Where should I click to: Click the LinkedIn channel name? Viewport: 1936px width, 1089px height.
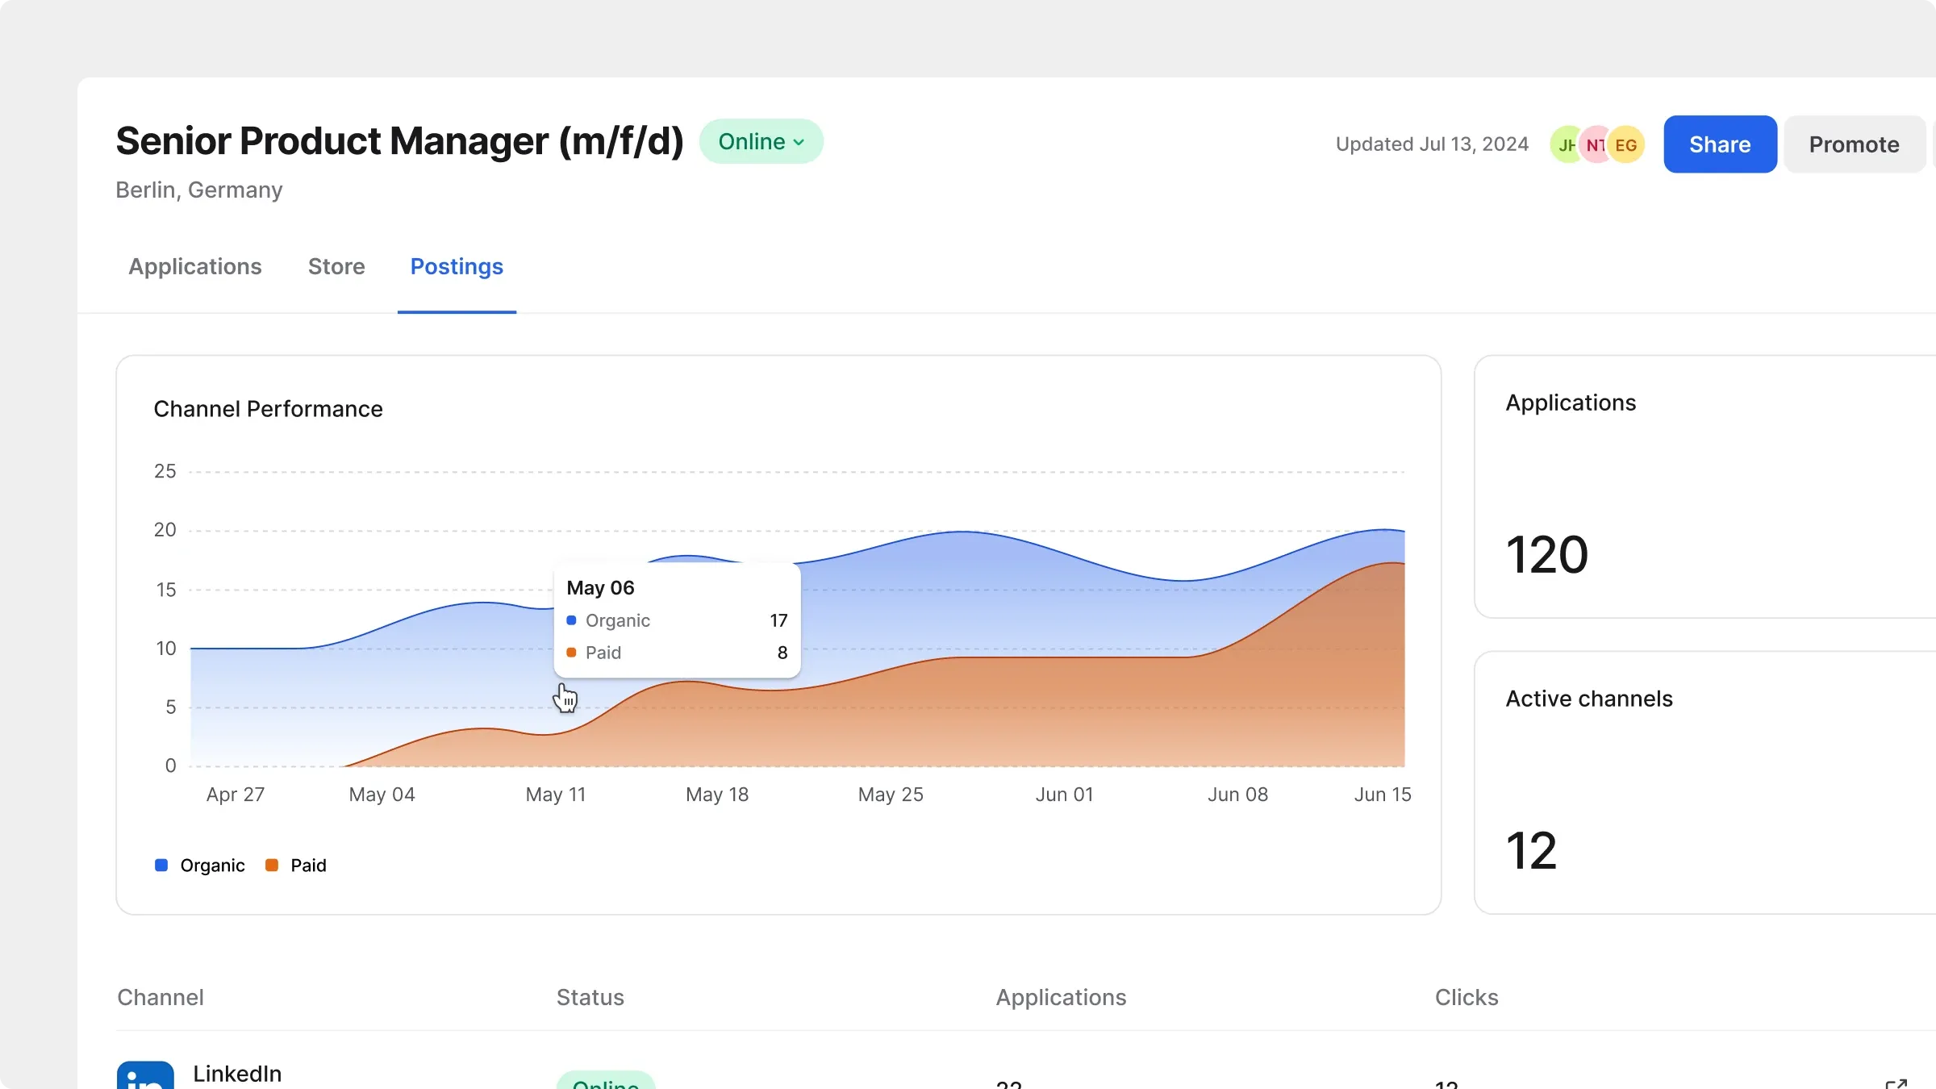(x=237, y=1074)
